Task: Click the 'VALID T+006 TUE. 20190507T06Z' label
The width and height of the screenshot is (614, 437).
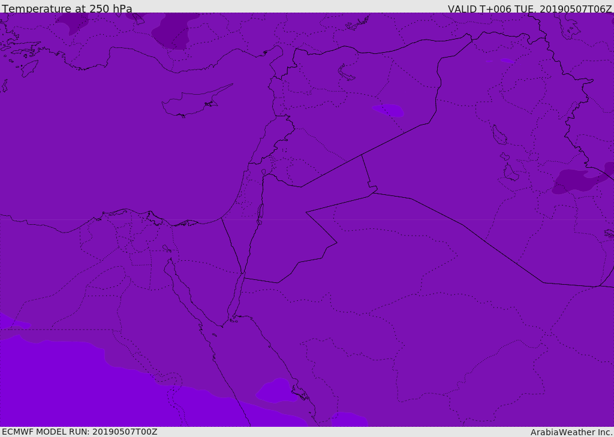Action: pyautogui.click(x=530, y=8)
